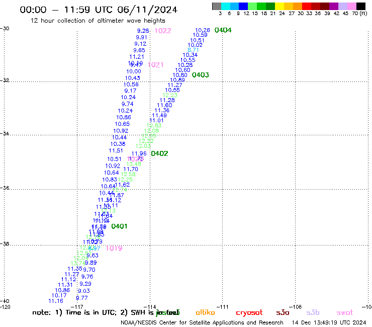Select the wave height value 11.70
Screen dimensions: 372x327
[x=131, y=169]
